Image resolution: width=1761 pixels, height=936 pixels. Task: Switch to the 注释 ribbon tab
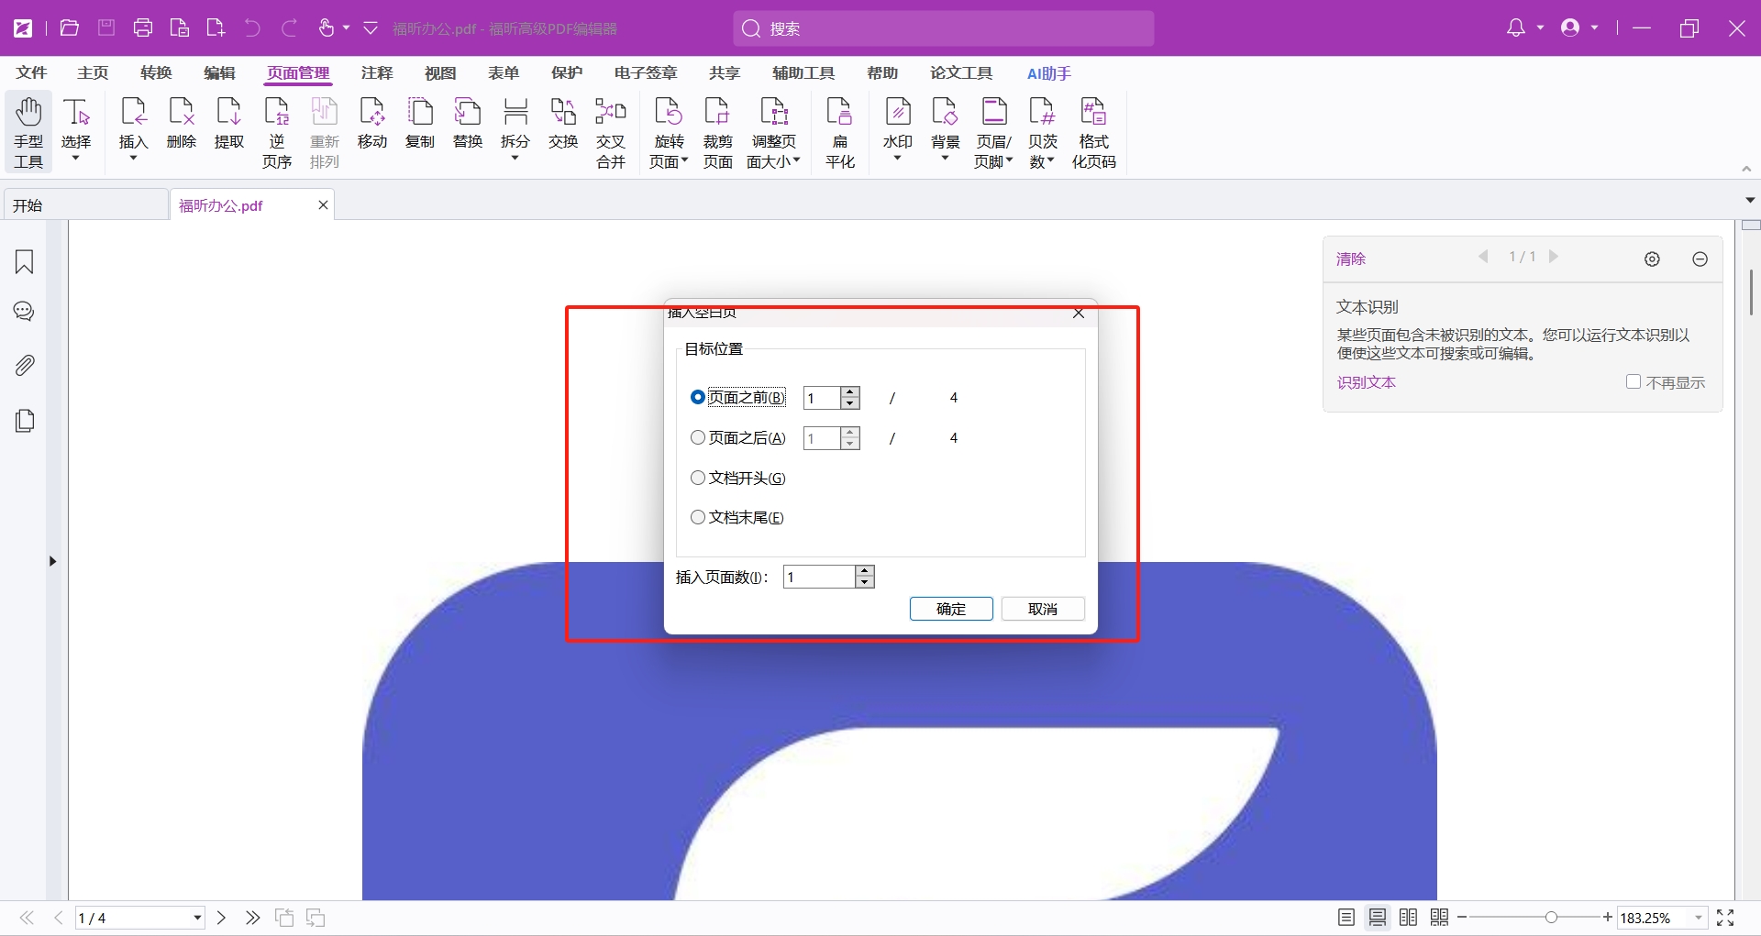point(377,72)
